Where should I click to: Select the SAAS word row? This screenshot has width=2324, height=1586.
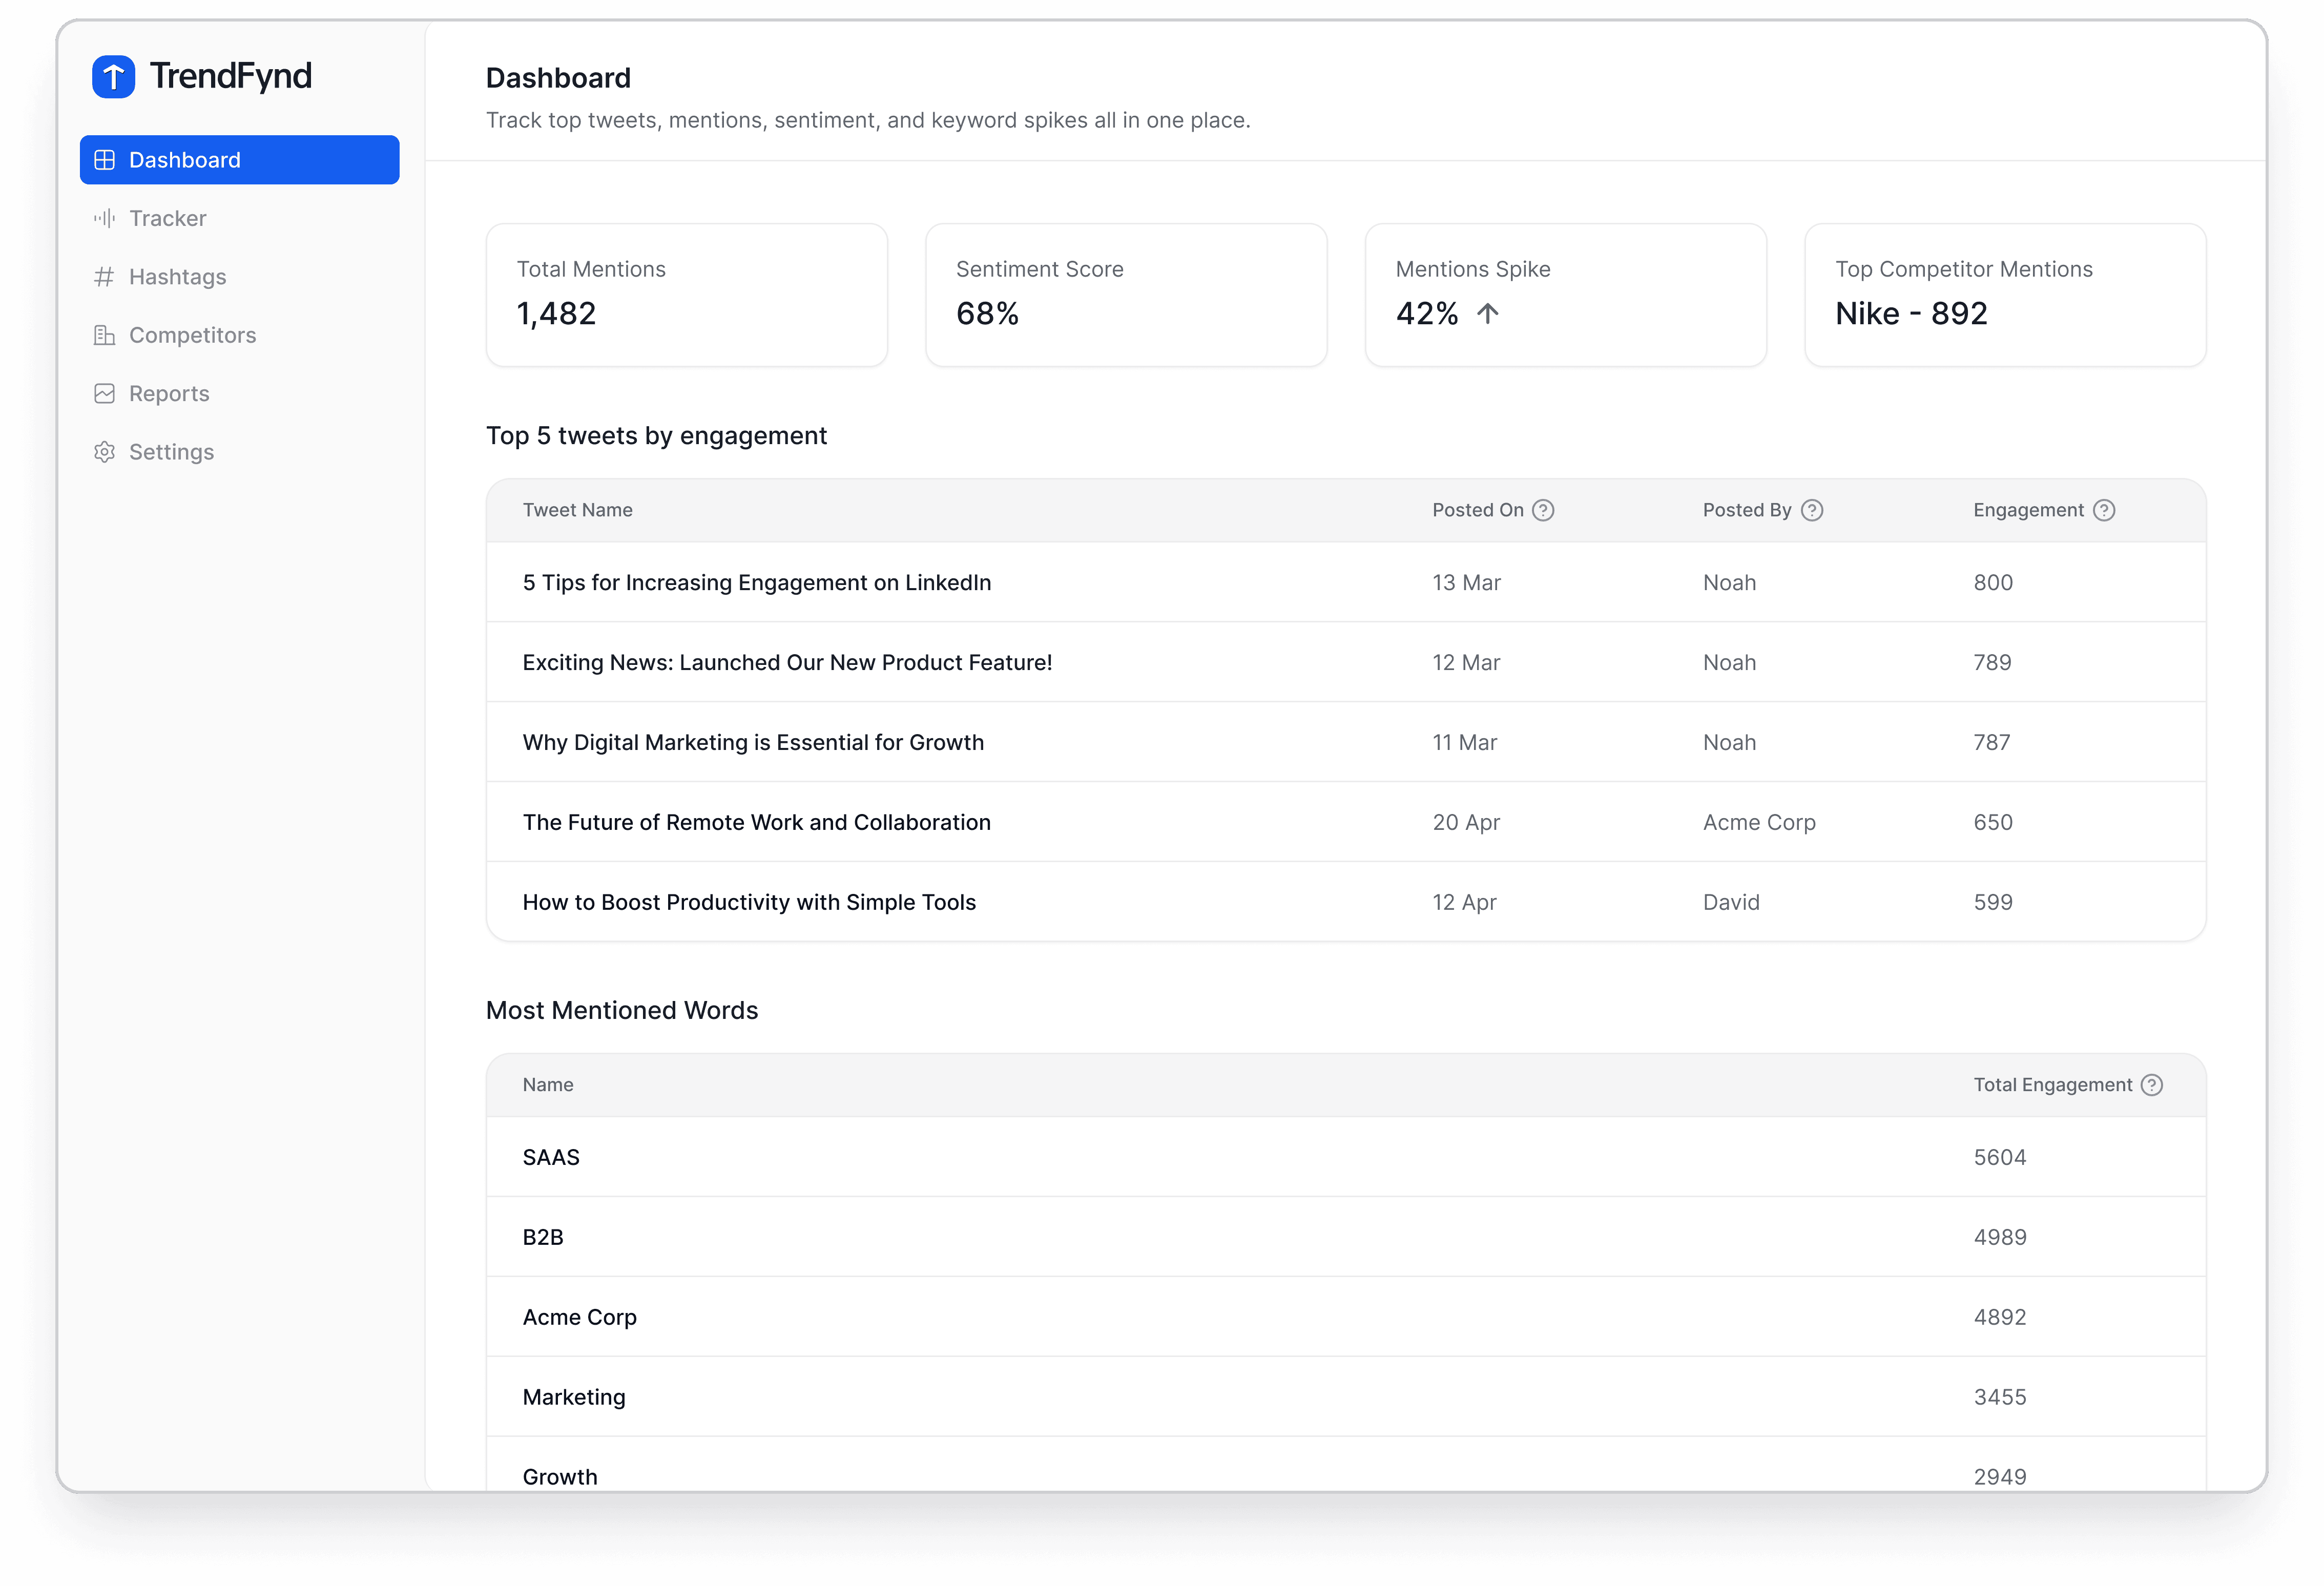(1346, 1157)
